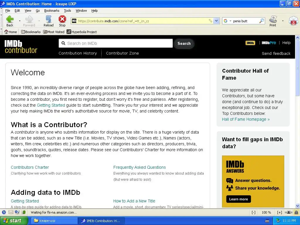
Task: Open Navigator from status bar icon
Action: (4, 212)
